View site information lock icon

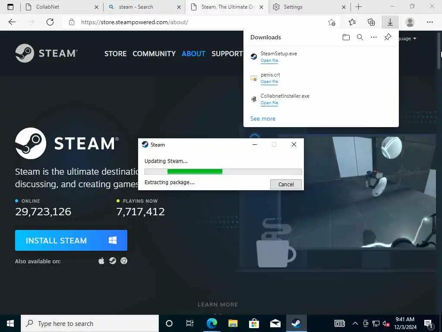point(72,22)
